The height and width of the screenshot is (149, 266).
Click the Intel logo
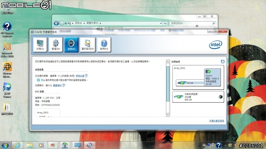coord(215,45)
